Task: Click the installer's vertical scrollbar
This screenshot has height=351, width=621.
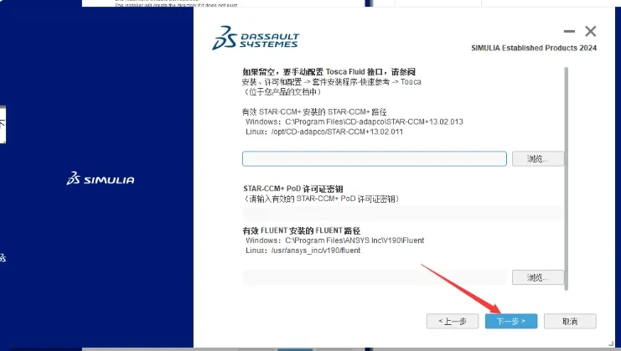Action: click(x=566, y=178)
